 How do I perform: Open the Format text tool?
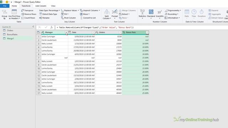tap(115, 14)
